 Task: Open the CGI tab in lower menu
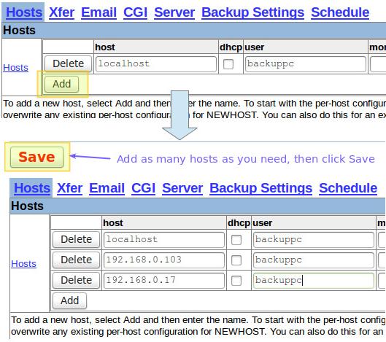[x=143, y=188]
